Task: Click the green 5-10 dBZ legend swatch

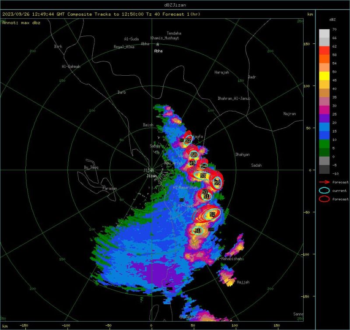Action: [324, 144]
